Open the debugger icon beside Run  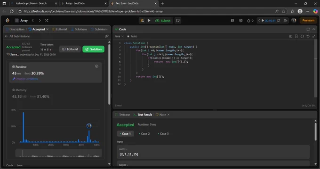click(142, 21)
